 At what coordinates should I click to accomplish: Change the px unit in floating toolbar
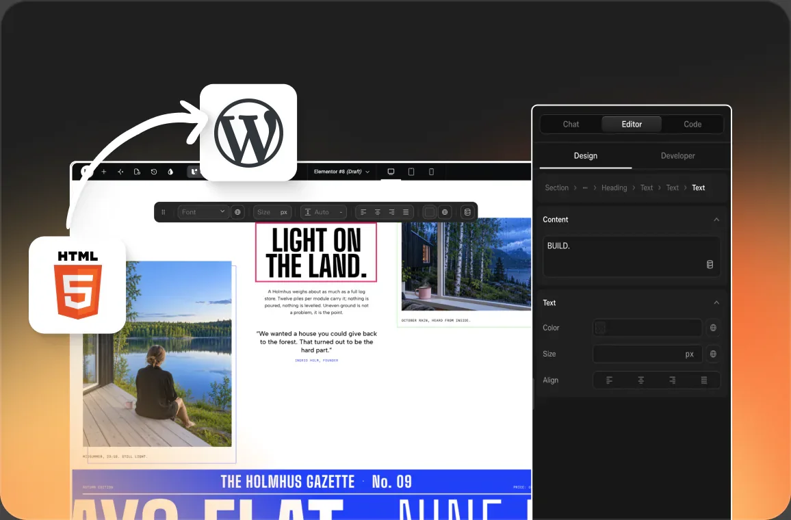(x=284, y=212)
